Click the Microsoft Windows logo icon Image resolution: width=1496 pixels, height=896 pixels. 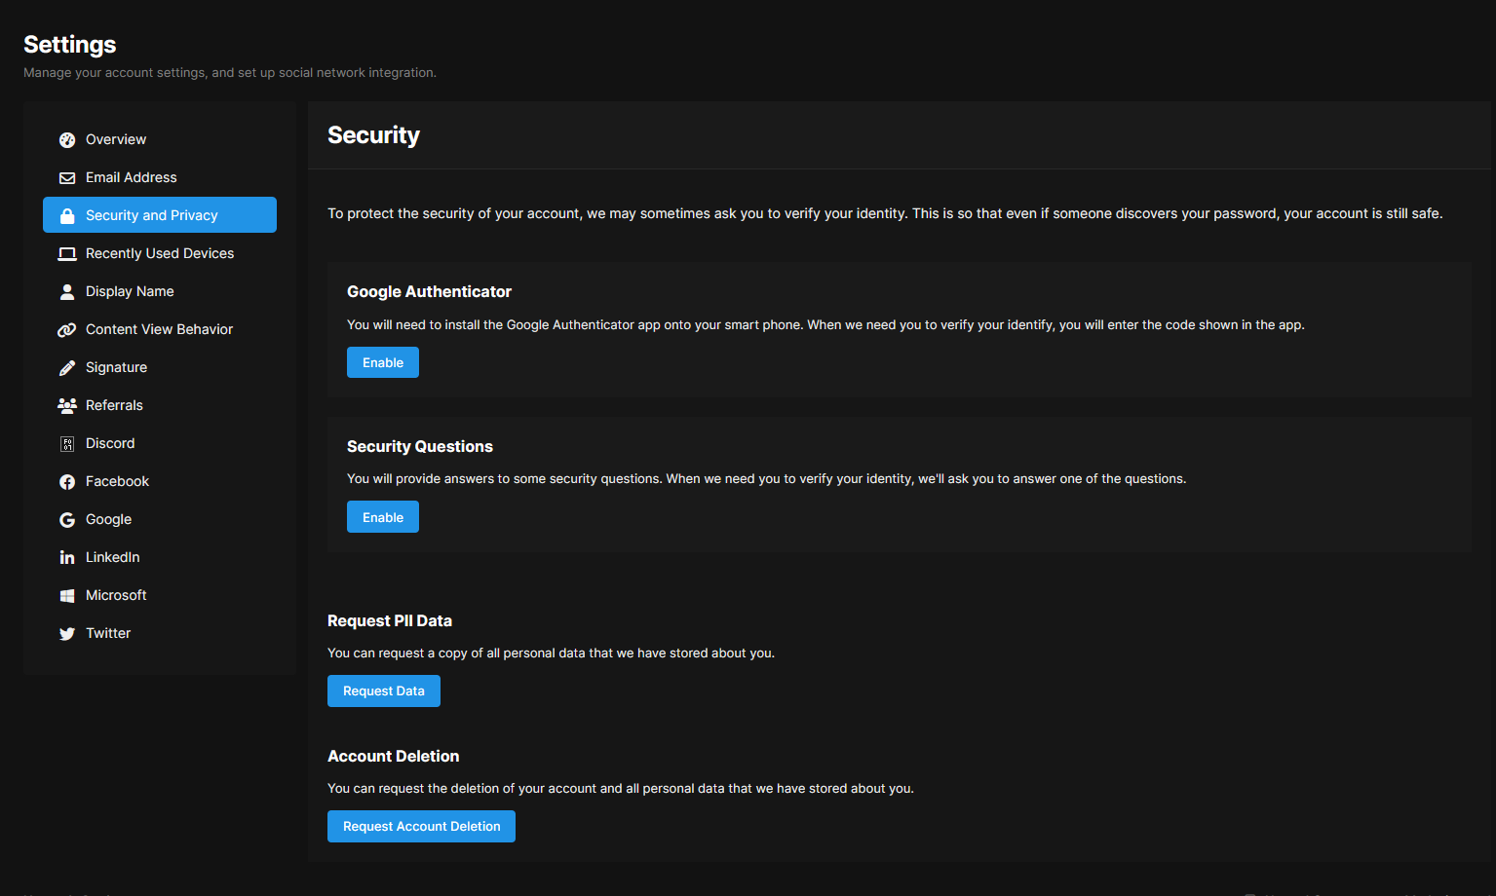point(67,596)
